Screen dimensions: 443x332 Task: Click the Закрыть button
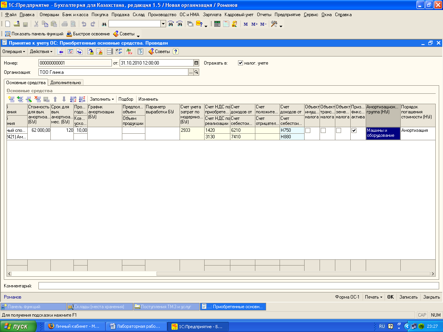tap(431, 297)
